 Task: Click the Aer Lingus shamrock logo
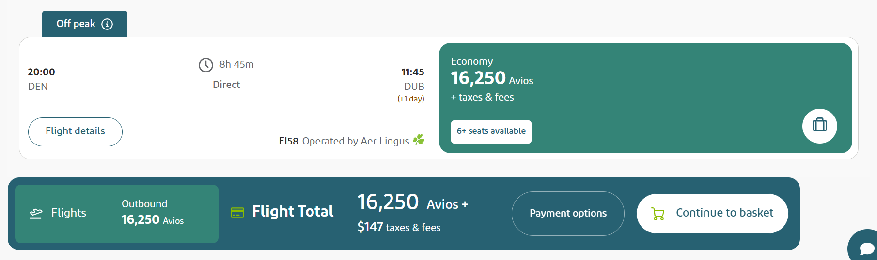coord(419,140)
